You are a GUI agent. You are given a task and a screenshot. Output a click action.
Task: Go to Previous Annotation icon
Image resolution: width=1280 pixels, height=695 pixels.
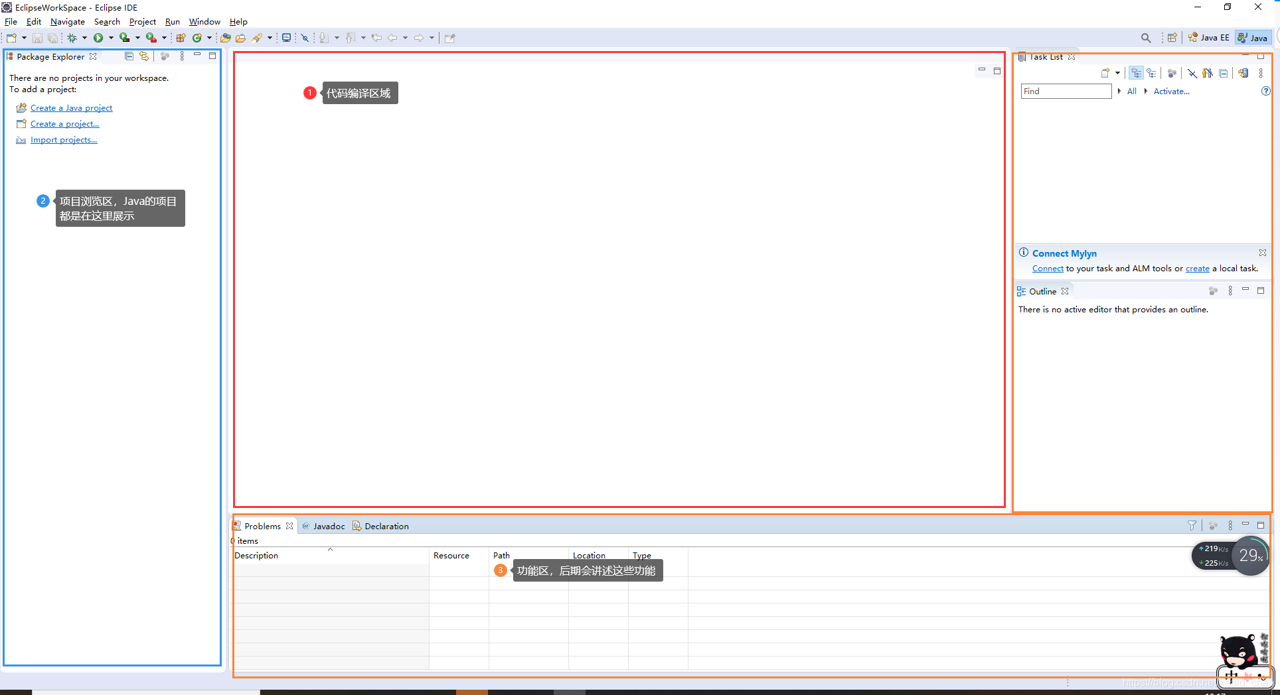(351, 38)
